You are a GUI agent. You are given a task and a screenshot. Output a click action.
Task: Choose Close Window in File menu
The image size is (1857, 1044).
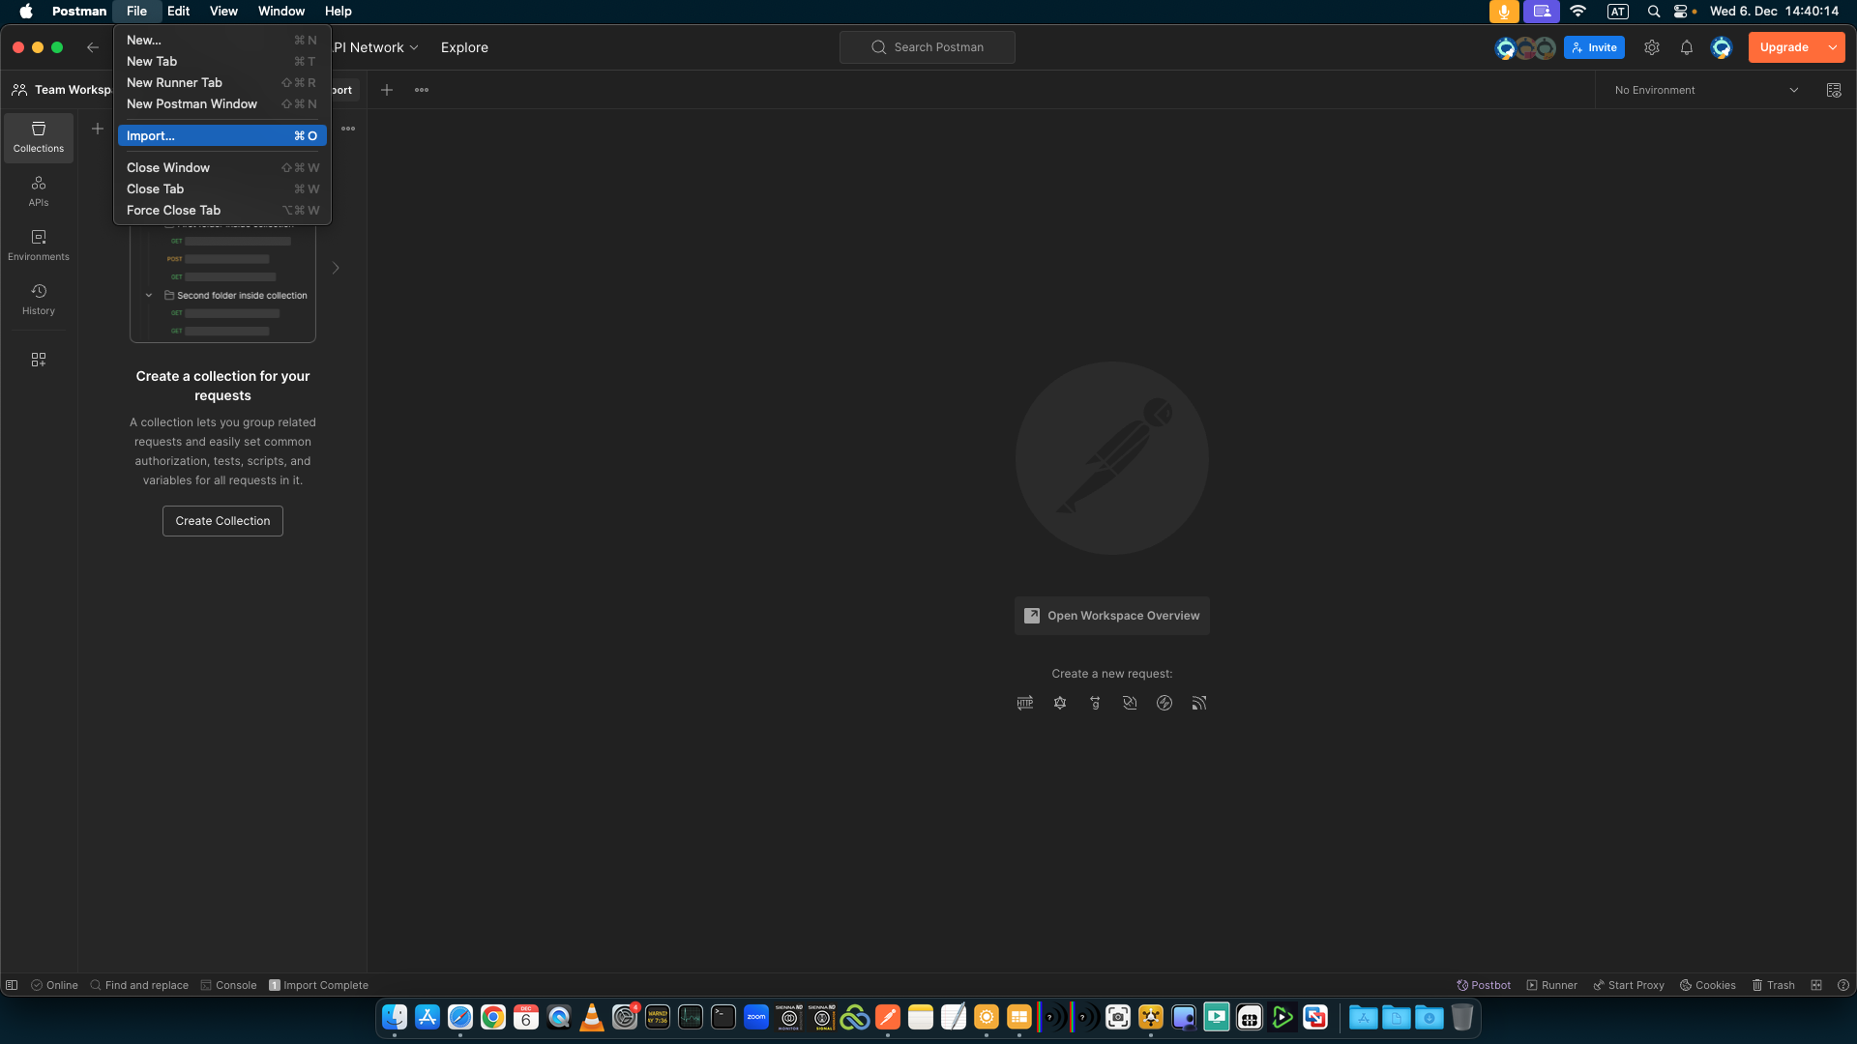(222, 167)
